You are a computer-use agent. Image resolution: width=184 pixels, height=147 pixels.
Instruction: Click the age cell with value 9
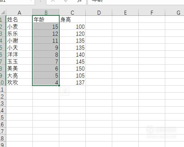(46, 47)
